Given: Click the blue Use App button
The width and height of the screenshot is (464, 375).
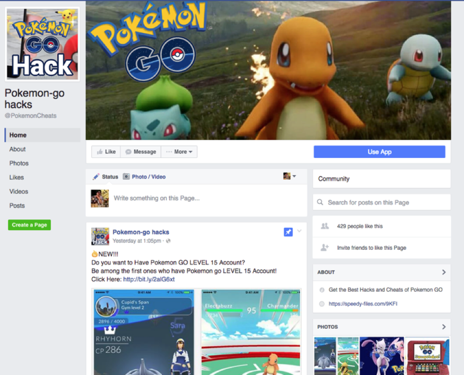Looking at the screenshot, I should (x=379, y=152).
